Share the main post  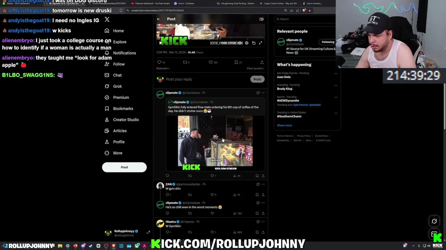coord(262,62)
